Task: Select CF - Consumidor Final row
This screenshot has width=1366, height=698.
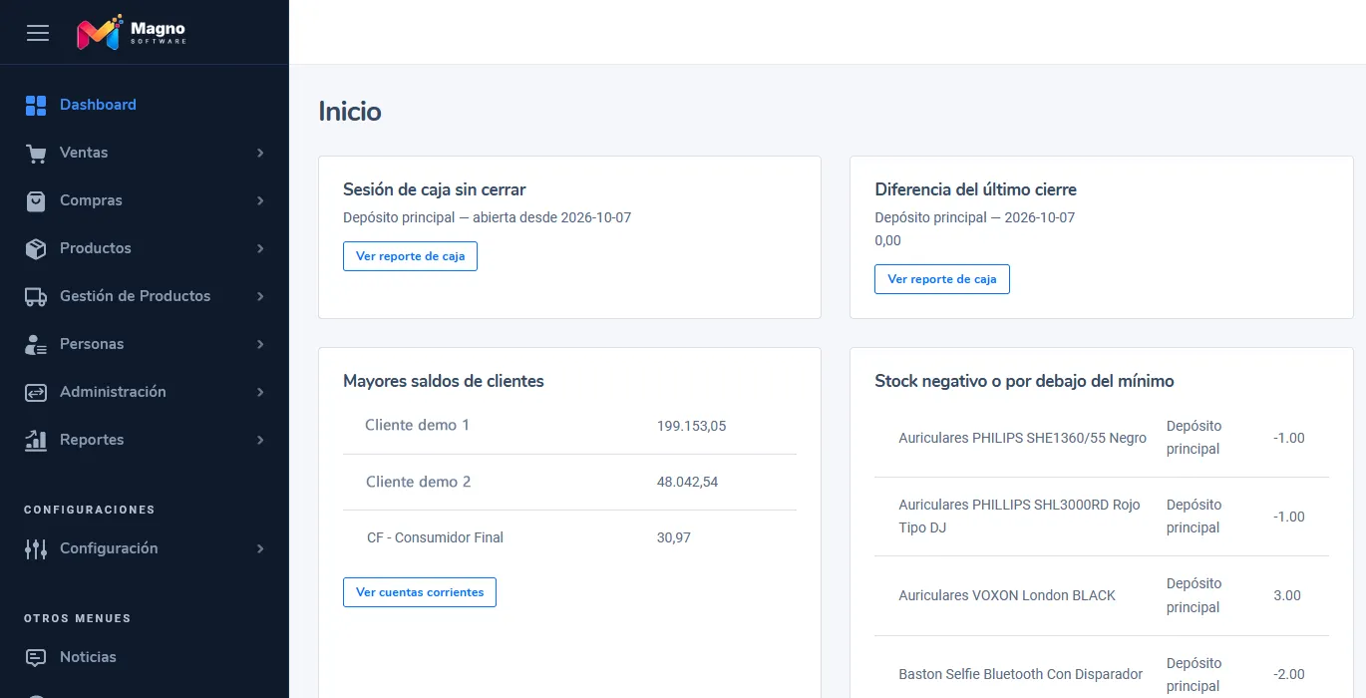Action: coord(569,537)
